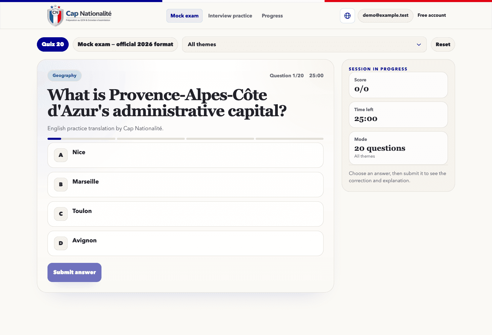Click the first quiz progress bar segment
Screen dimensions: 492x335
coord(81,139)
